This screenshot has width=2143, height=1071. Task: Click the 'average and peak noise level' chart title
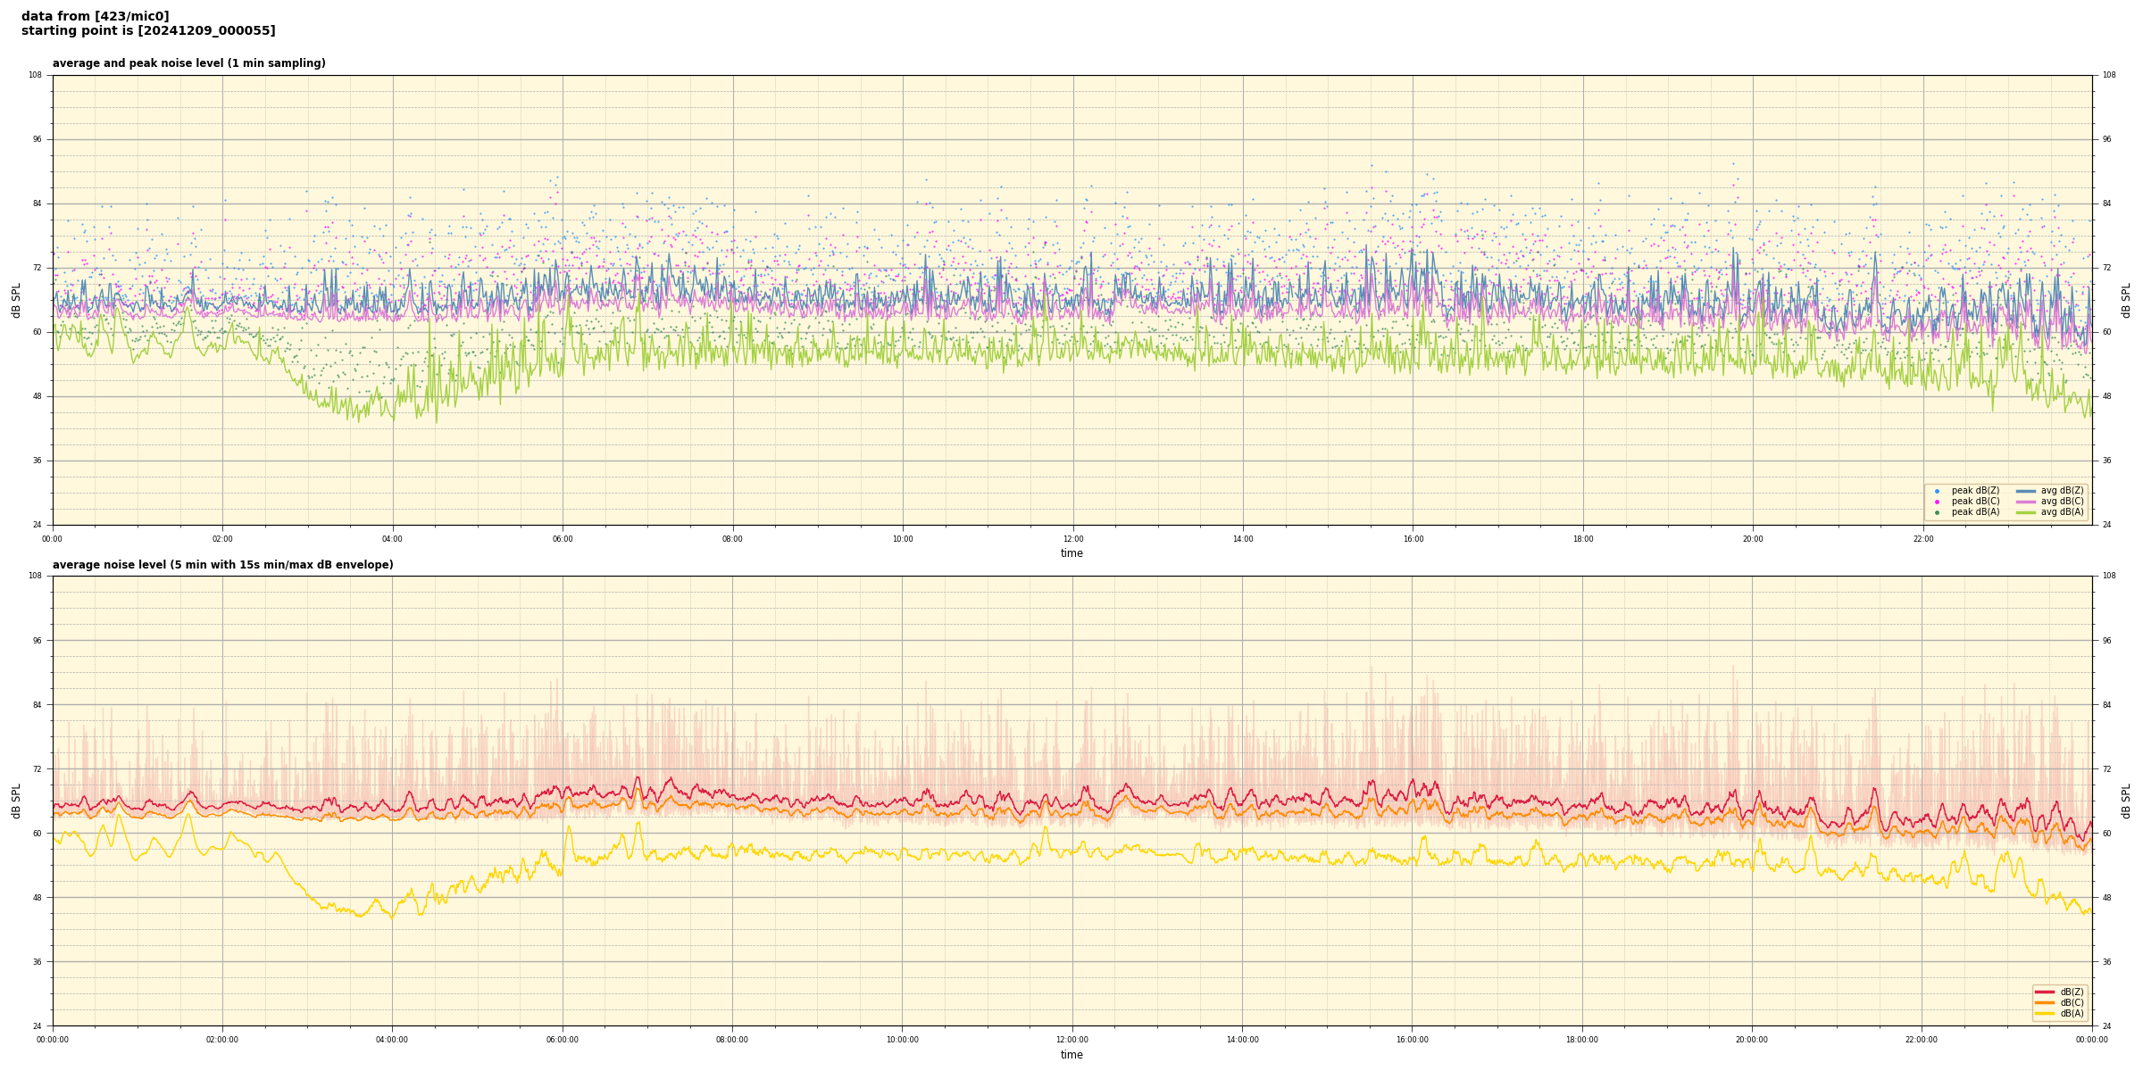point(188,63)
